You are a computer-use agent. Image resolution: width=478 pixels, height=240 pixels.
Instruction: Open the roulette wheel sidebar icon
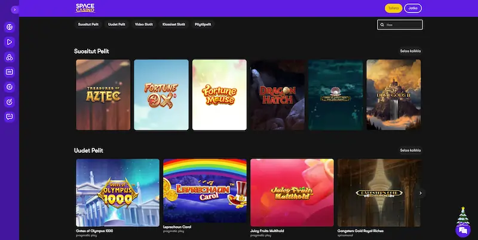coord(10,87)
